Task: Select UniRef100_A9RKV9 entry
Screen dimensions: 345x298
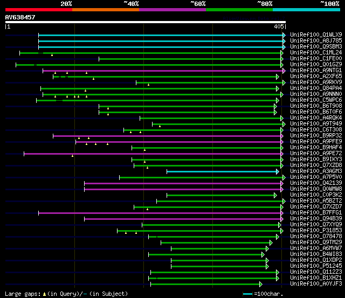Action: pos(316,82)
